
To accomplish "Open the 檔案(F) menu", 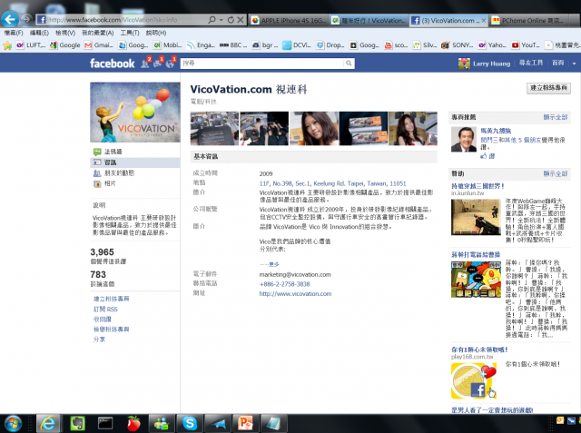I will point(14,33).
